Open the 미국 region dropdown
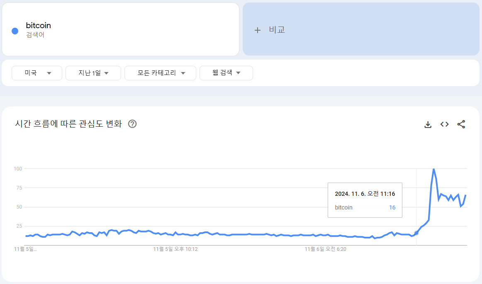 coord(37,73)
